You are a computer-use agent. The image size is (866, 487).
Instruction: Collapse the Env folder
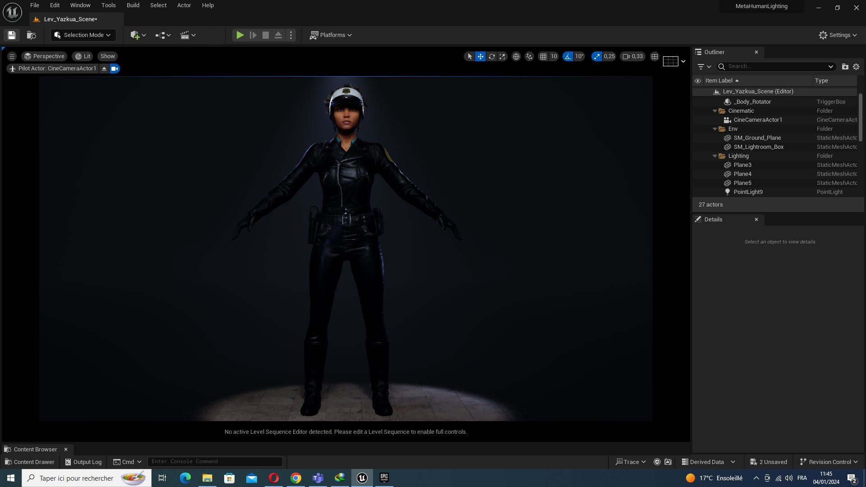coord(715,129)
